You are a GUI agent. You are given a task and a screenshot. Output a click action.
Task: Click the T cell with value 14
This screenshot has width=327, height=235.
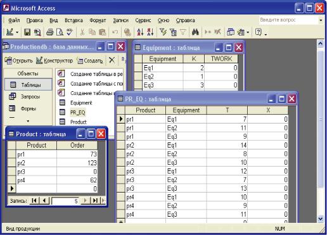(x=227, y=145)
